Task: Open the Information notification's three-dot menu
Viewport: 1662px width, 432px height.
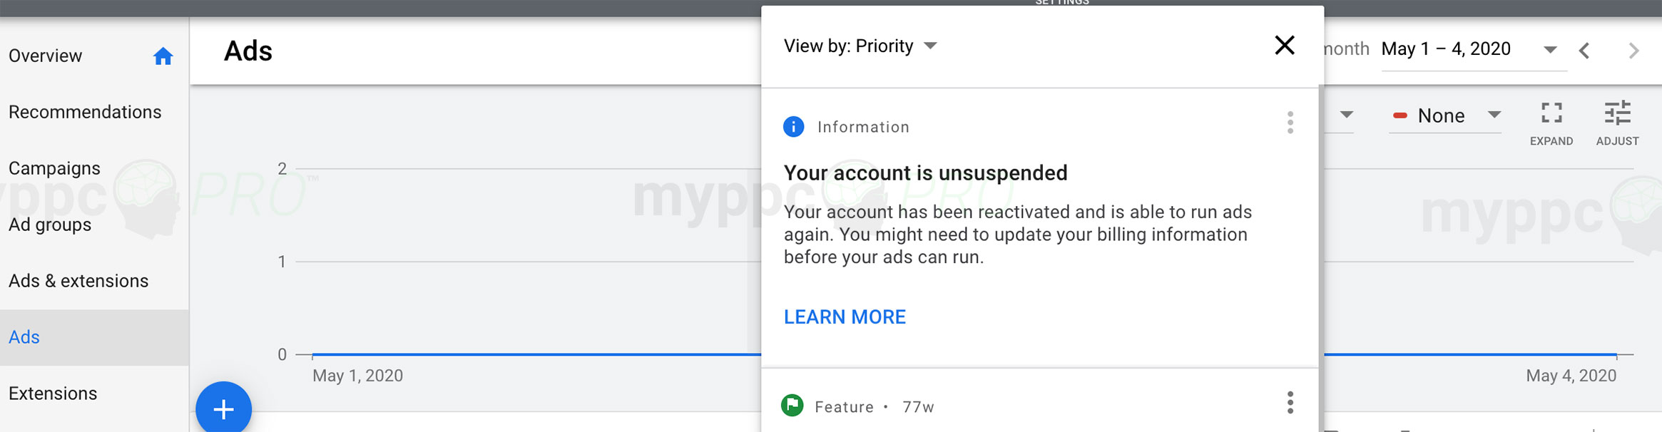Action: click(1290, 123)
